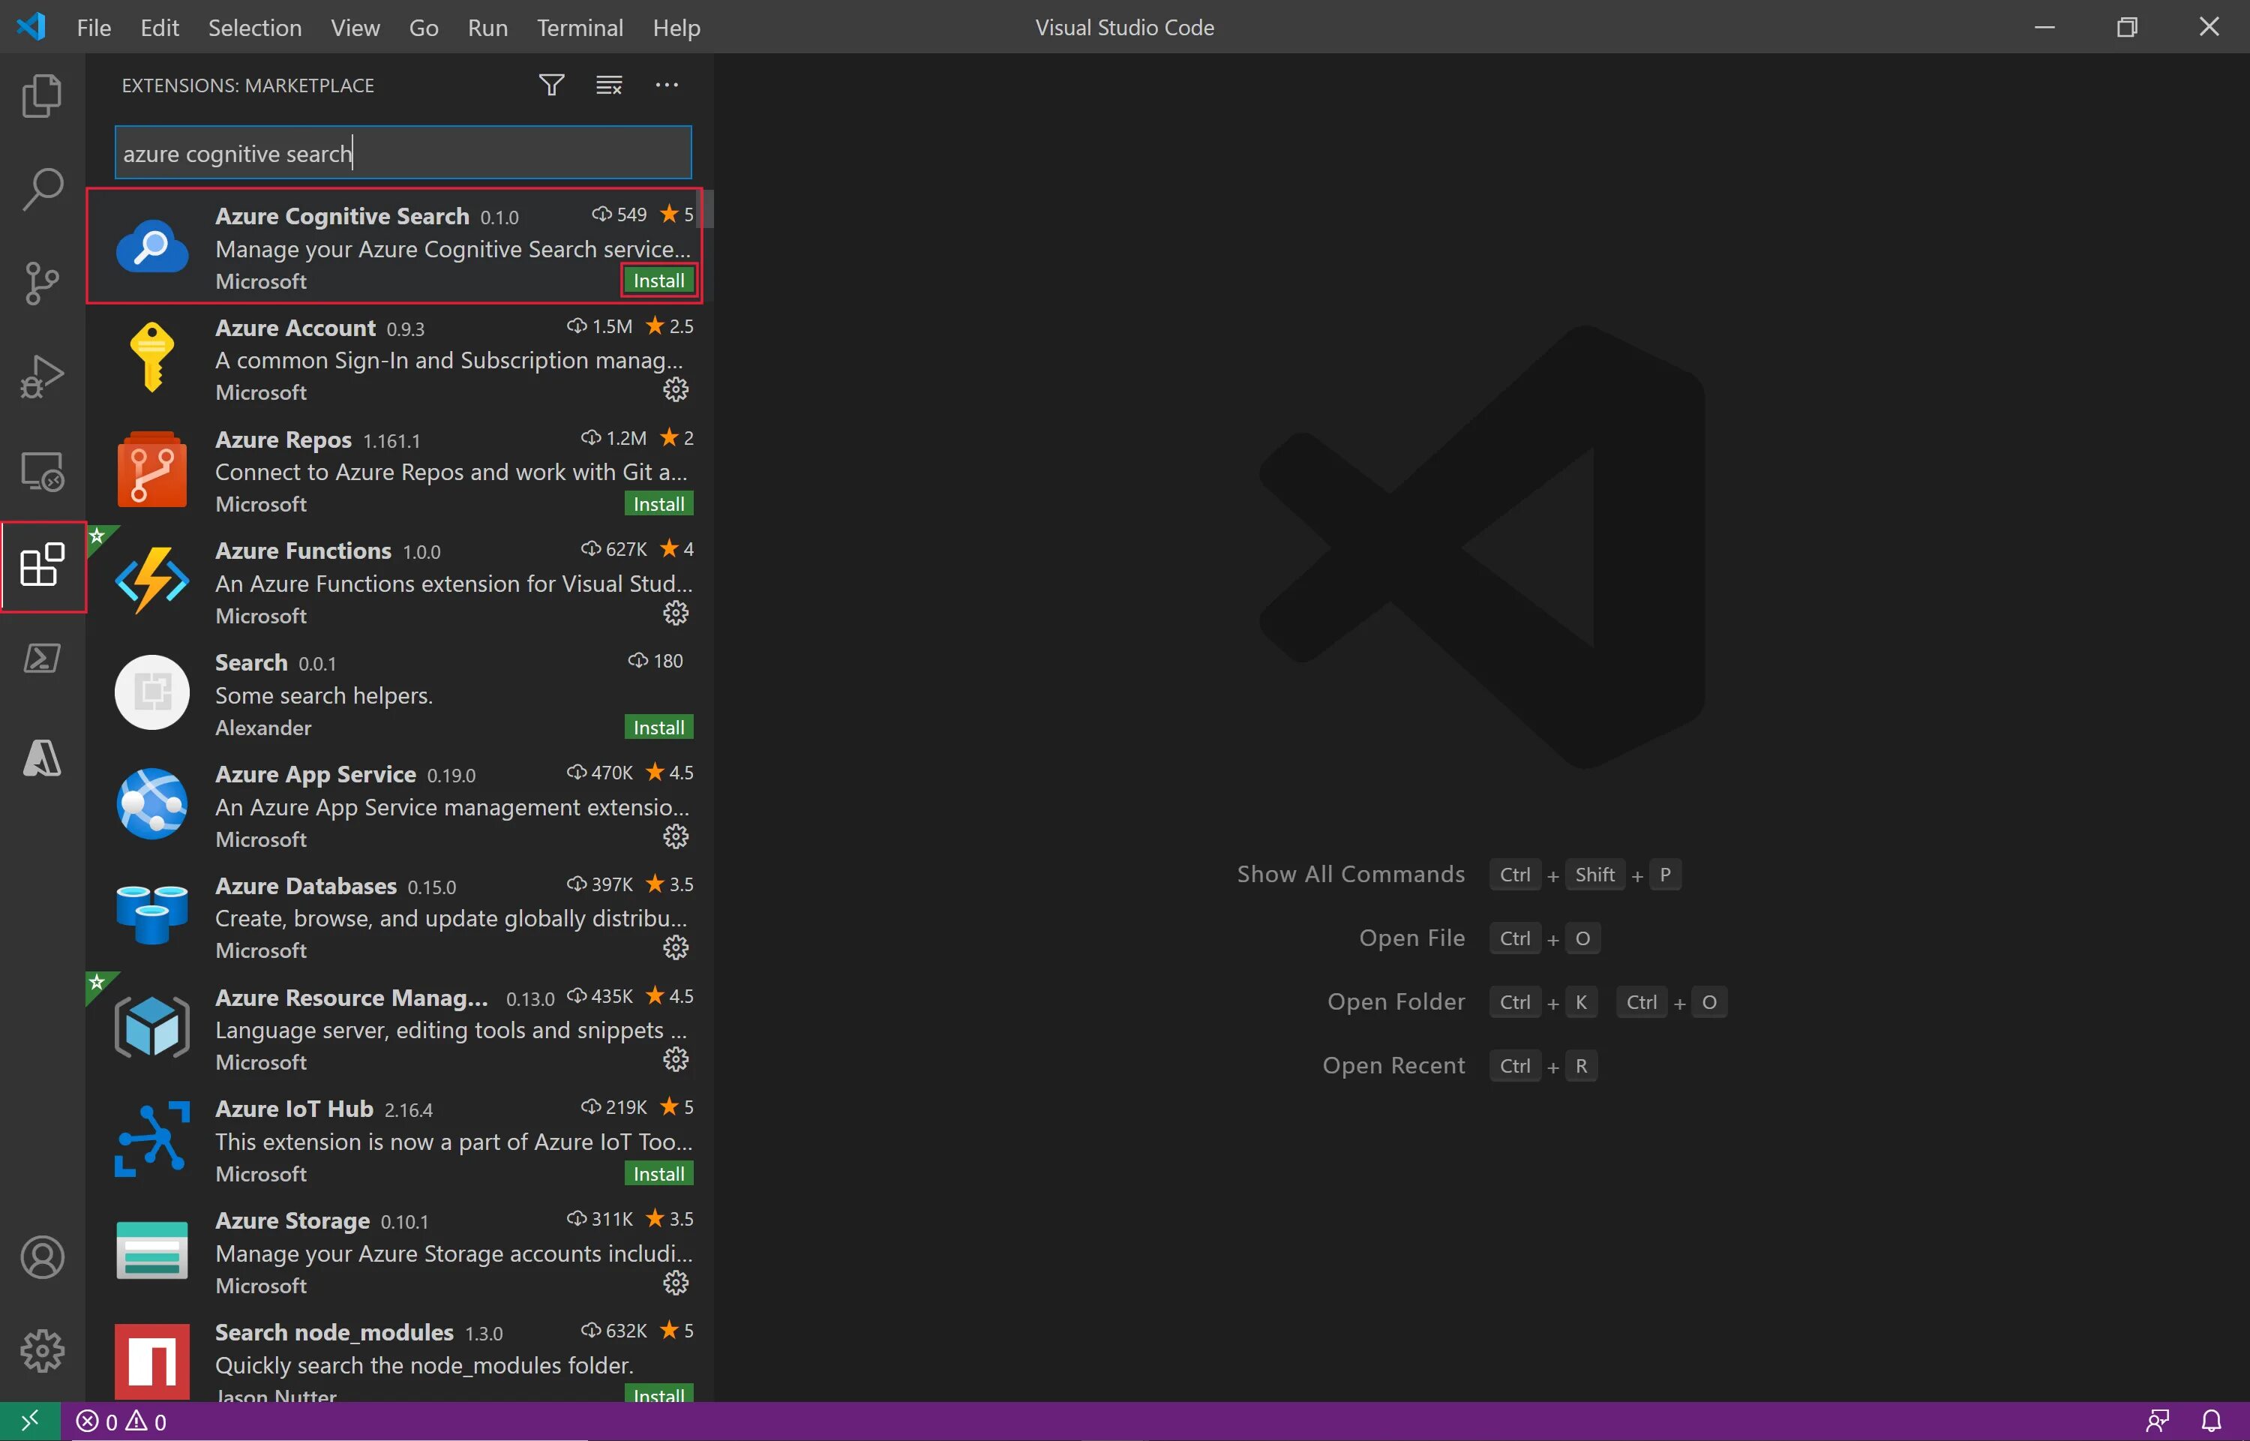Viewport: 2250px width, 1441px height.
Task: Open the Manage gear for Azure Account
Action: (x=676, y=390)
